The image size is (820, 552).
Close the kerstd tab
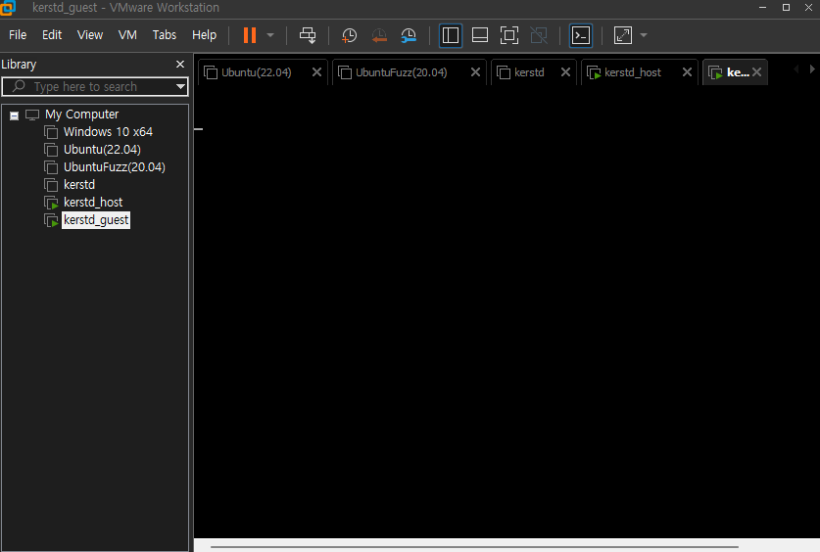coord(565,72)
